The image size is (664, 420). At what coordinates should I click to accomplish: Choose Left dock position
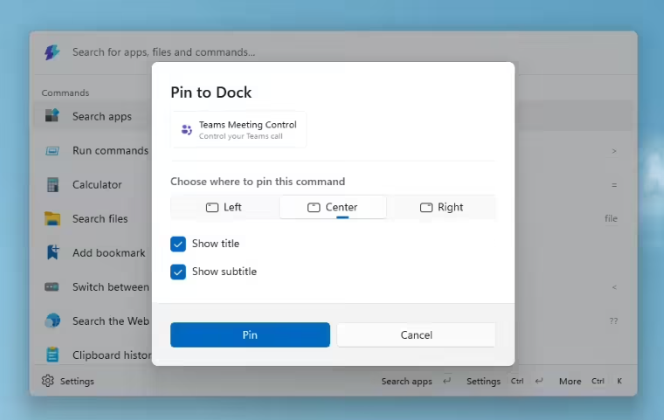point(225,207)
